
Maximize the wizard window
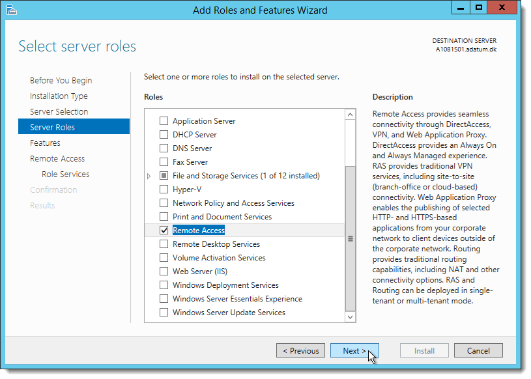coord(478,7)
